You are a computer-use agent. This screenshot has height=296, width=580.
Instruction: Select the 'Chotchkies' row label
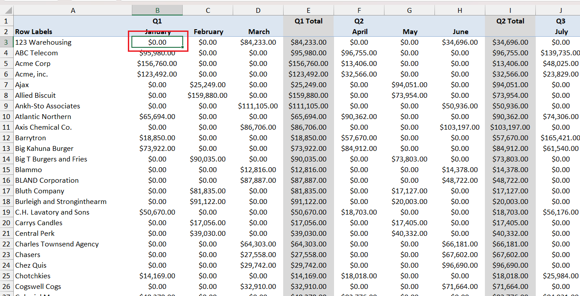(x=33, y=276)
